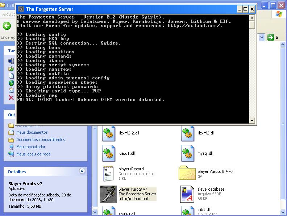Open the Slayer Yurots 8.4 v7 folder icon
The image size is (287, 216).
(187, 173)
